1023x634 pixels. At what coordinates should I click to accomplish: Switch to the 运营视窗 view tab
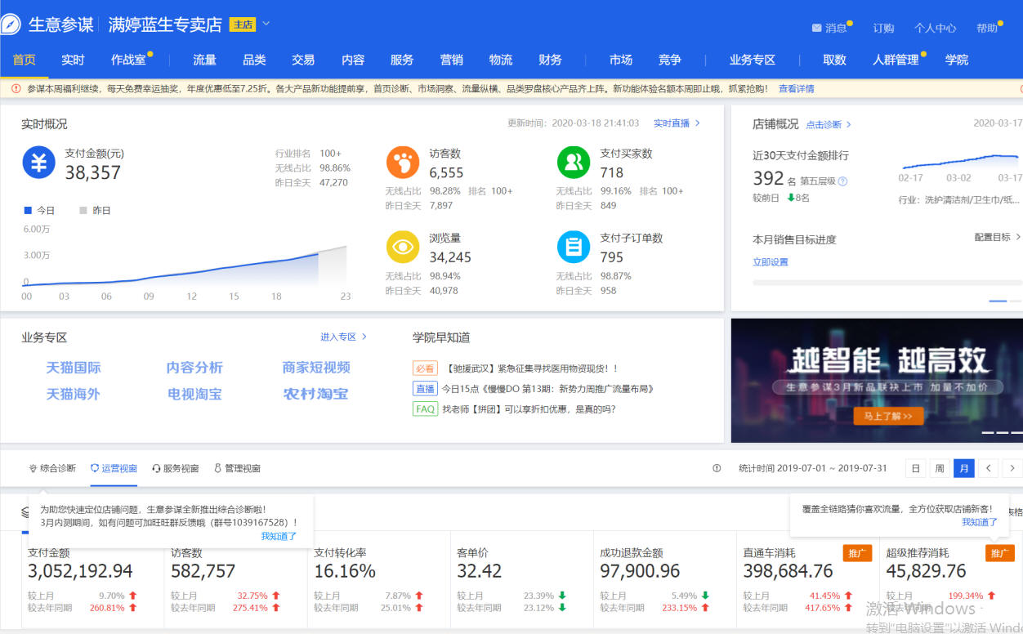114,468
